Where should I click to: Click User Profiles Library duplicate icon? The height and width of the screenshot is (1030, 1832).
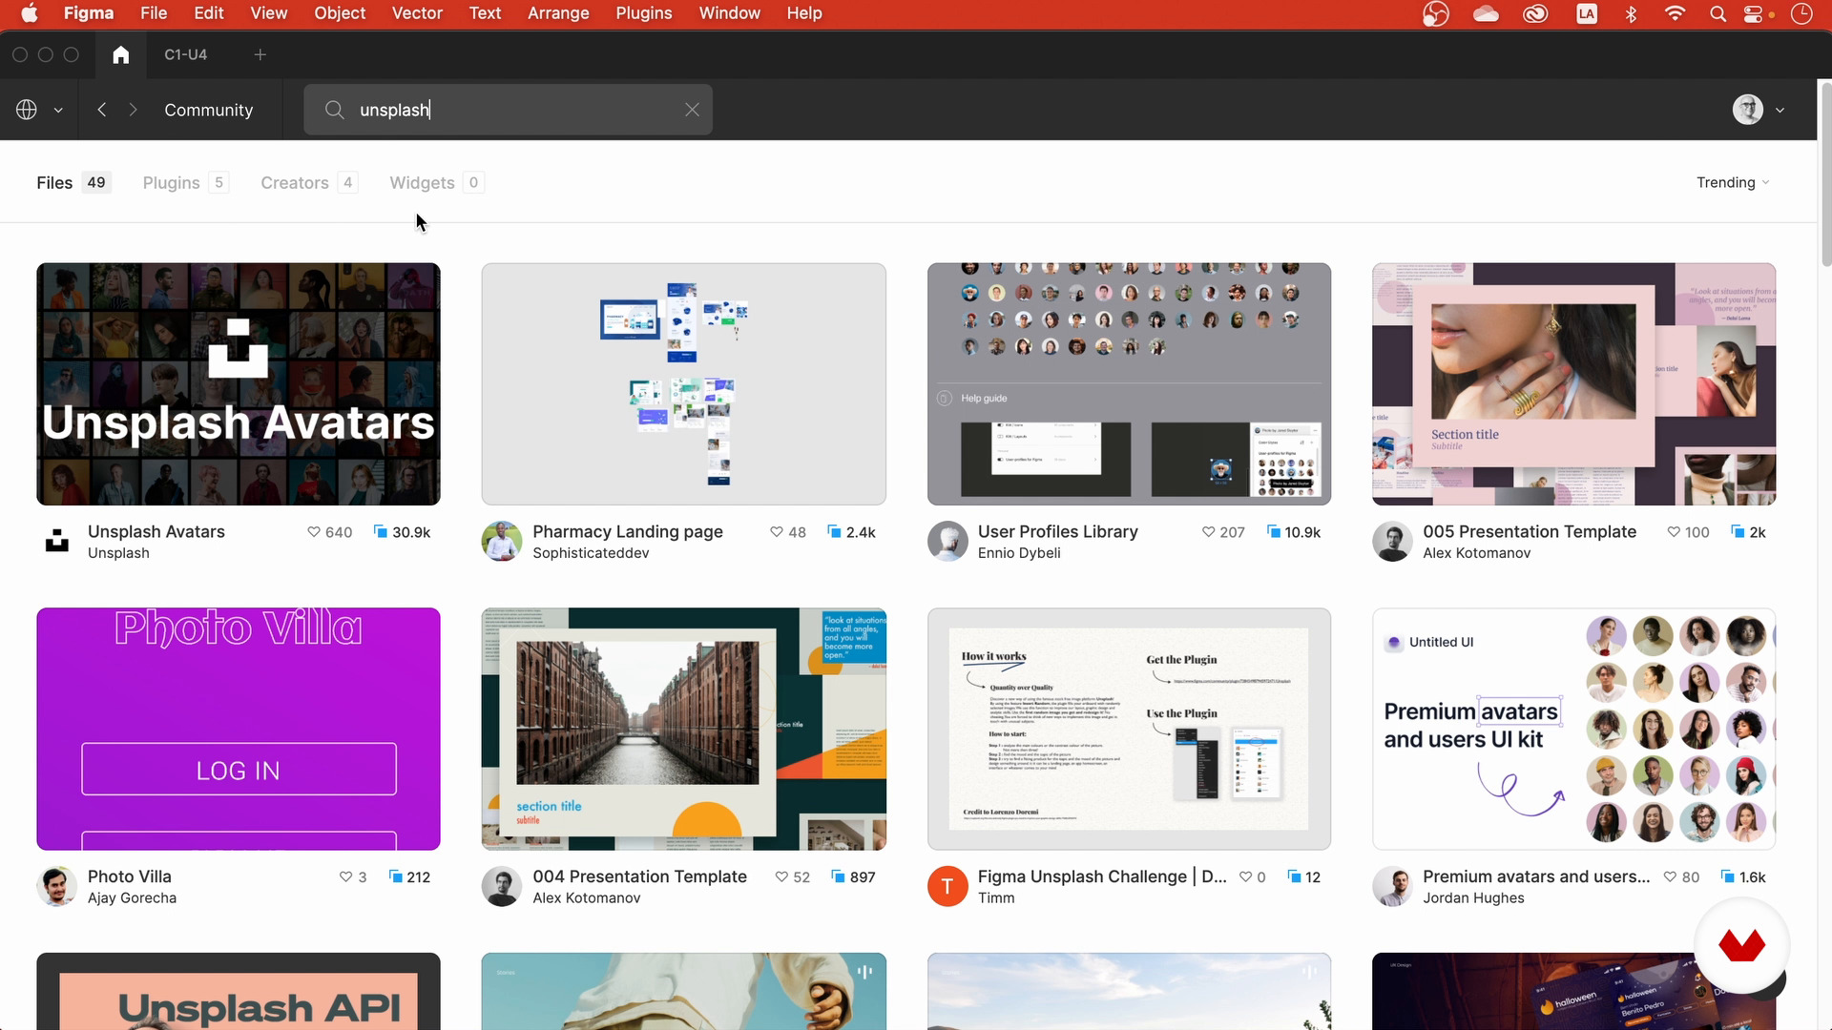[1273, 531]
